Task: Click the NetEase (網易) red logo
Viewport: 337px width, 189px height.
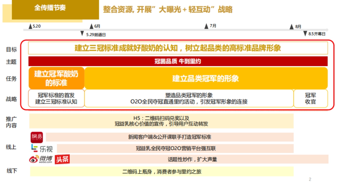Action: click(37, 137)
